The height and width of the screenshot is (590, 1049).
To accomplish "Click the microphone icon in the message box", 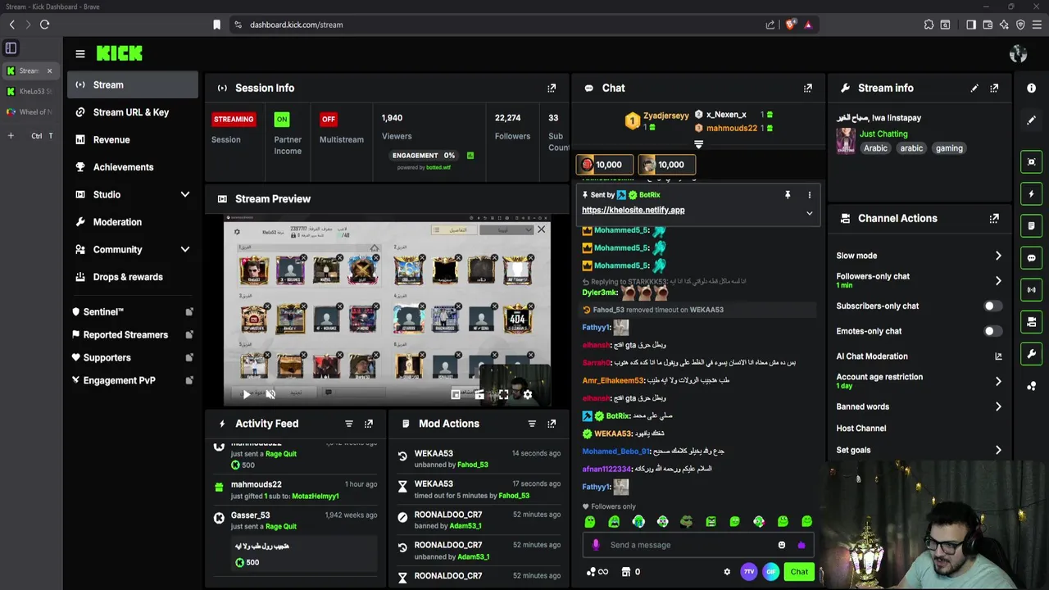I will [596, 545].
